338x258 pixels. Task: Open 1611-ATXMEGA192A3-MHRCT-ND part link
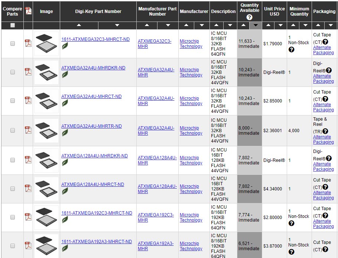[97, 241]
